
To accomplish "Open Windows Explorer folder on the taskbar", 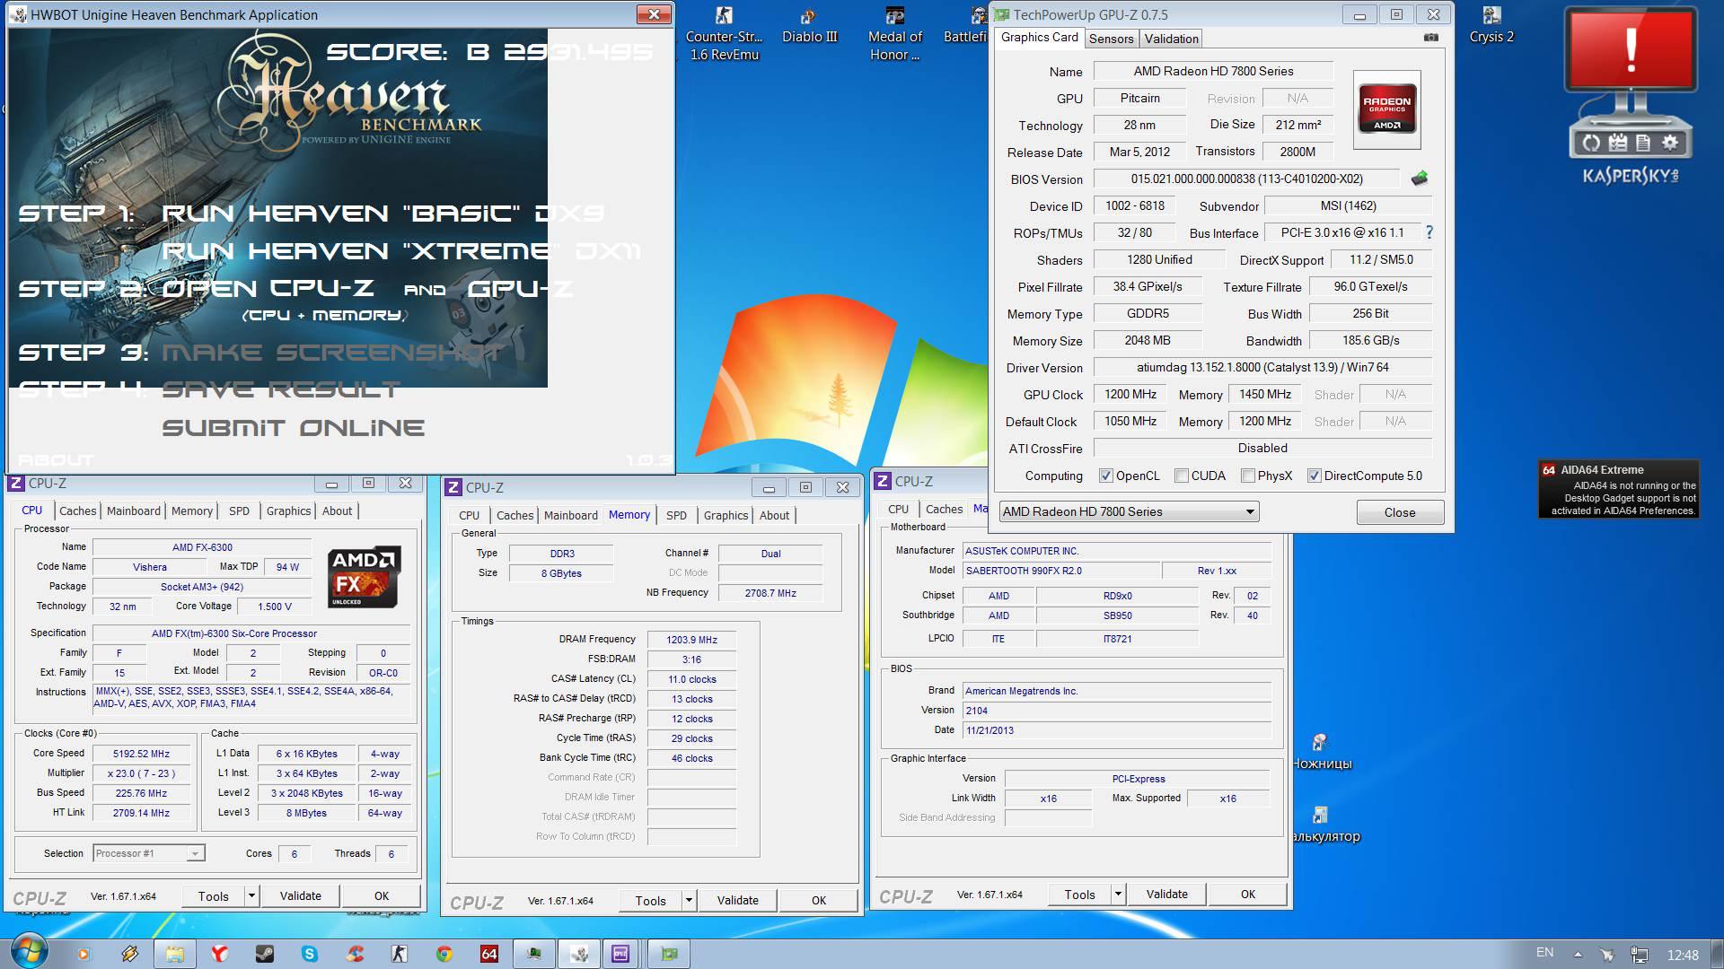I will (x=174, y=954).
